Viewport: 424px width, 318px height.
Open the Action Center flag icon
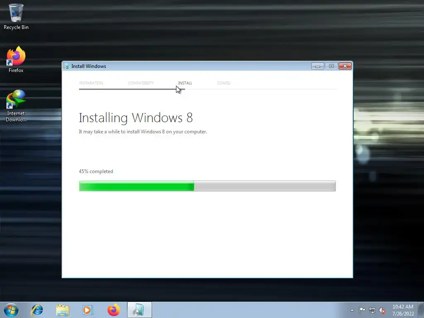click(362, 310)
